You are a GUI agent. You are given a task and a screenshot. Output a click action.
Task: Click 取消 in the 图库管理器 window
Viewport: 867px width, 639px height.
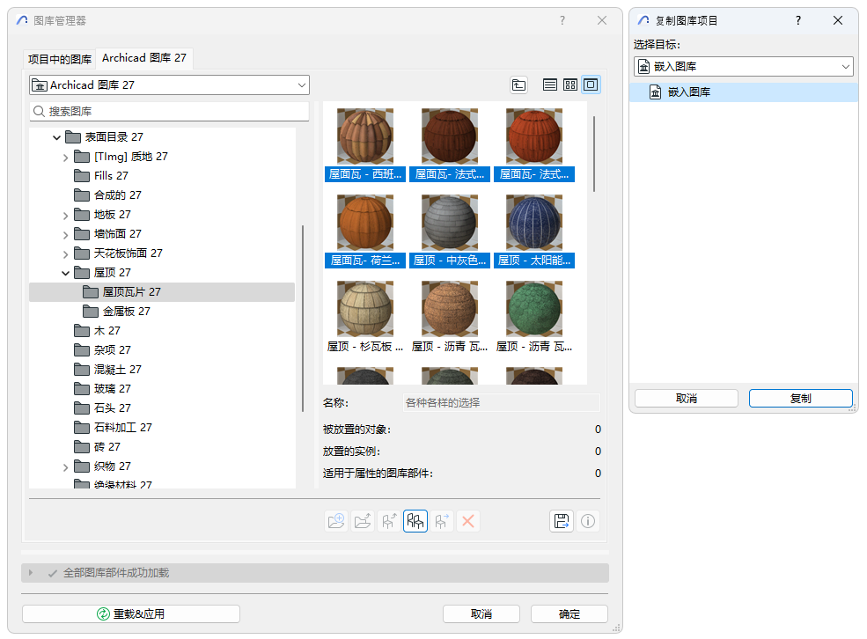[481, 613]
